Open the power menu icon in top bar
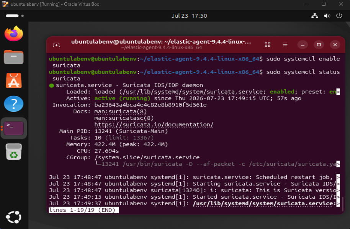The height and width of the screenshot is (229, 350). pyautogui.click(x=339, y=16)
